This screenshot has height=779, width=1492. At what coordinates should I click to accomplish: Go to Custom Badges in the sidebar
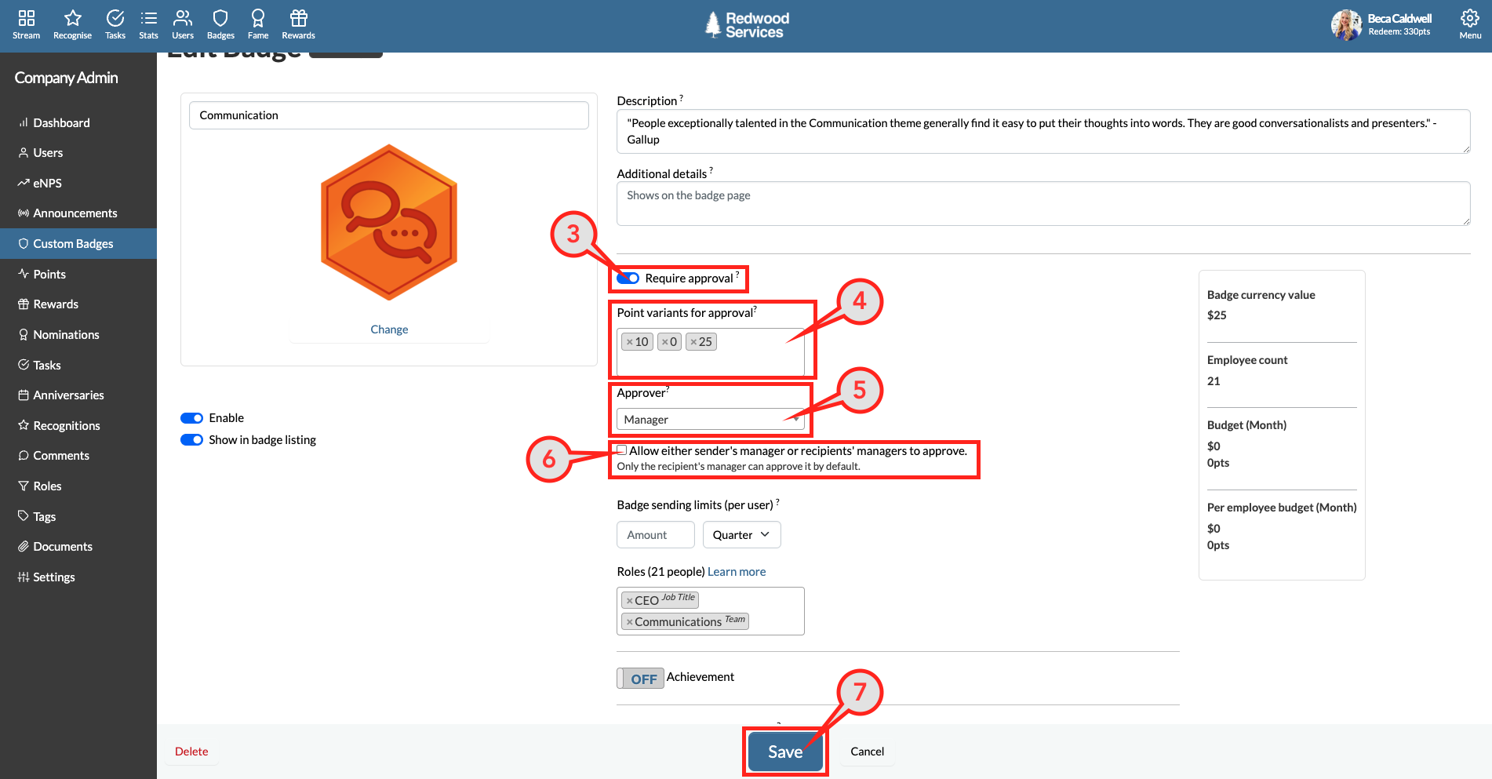tap(72, 243)
